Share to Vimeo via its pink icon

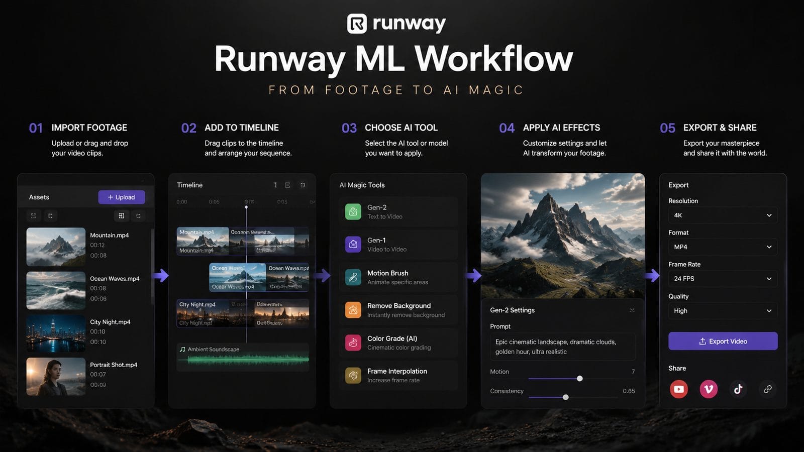[x=709, y=389]
